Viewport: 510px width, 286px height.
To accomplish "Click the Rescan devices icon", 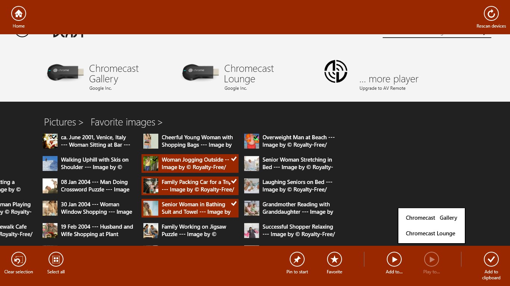I will [491, 14].
